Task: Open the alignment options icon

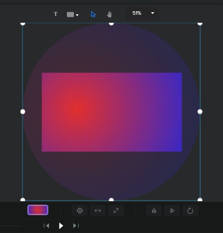Action: [x=172, y=211]
